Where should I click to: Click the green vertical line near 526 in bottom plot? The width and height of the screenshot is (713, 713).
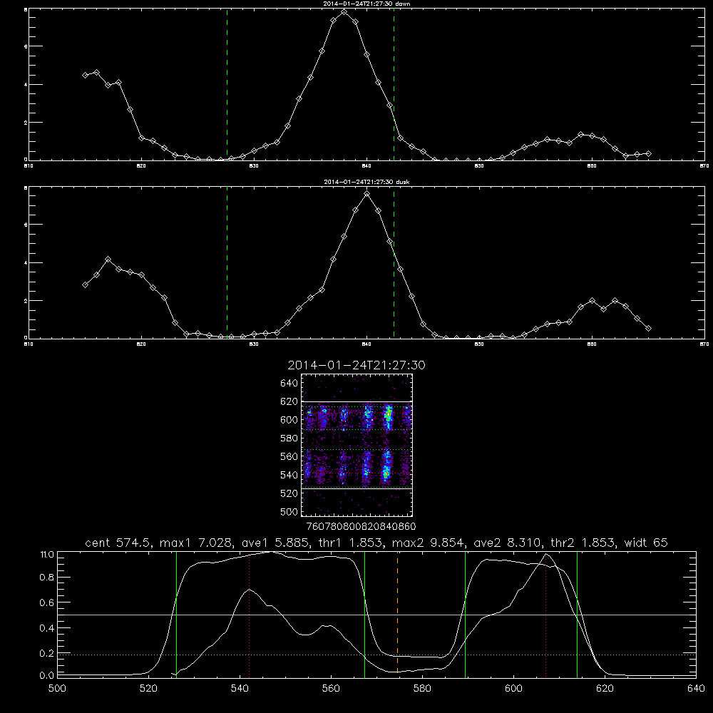click(176, 615)
